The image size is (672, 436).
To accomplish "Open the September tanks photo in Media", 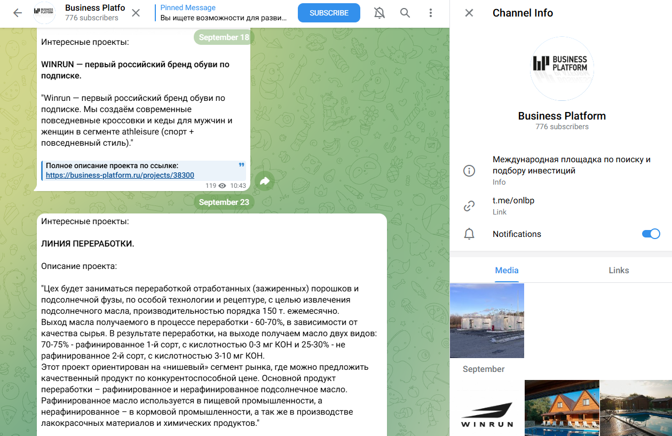I will pos(487,320).
